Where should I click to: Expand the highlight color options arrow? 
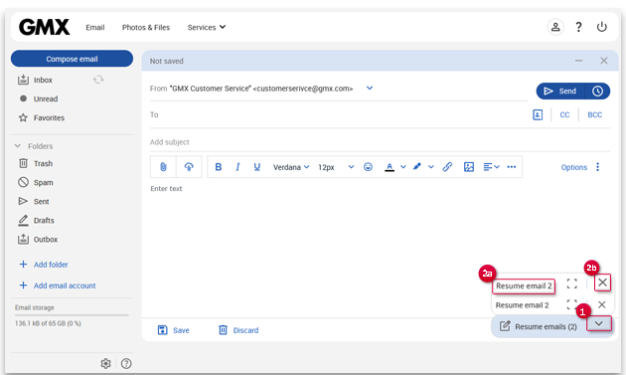tap(431, 167)
